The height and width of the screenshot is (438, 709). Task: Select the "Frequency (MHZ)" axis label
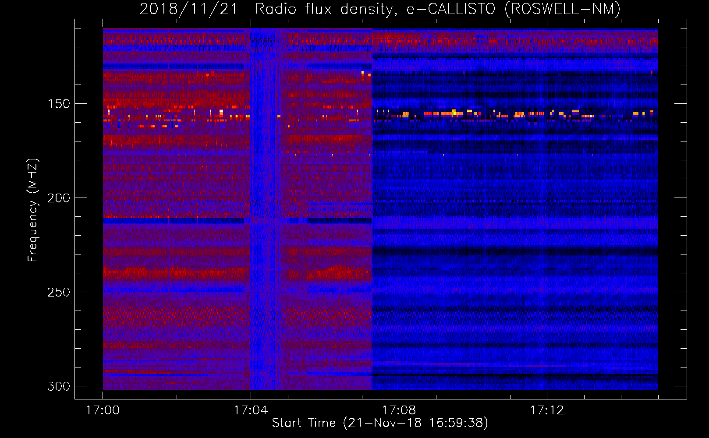pos(33,210)
